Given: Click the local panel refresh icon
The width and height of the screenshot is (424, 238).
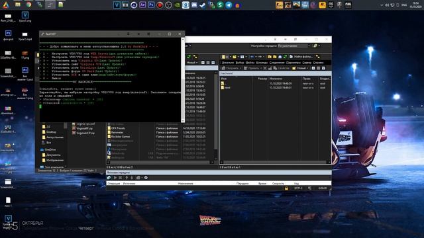Looking at the screenshot, I should 189,57.
